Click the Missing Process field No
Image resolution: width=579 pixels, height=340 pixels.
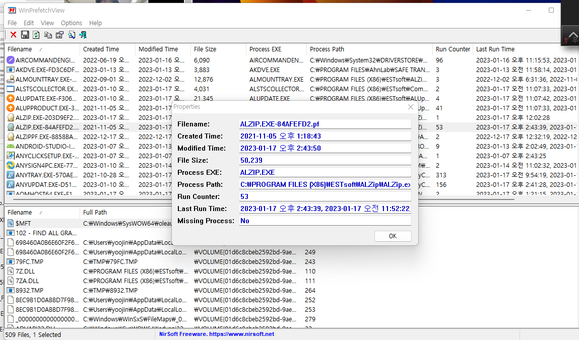[x=325, y=221]
